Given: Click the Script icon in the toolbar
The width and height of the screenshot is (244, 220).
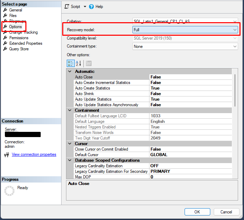Looking at the screenshot, I should coord(67,7).
